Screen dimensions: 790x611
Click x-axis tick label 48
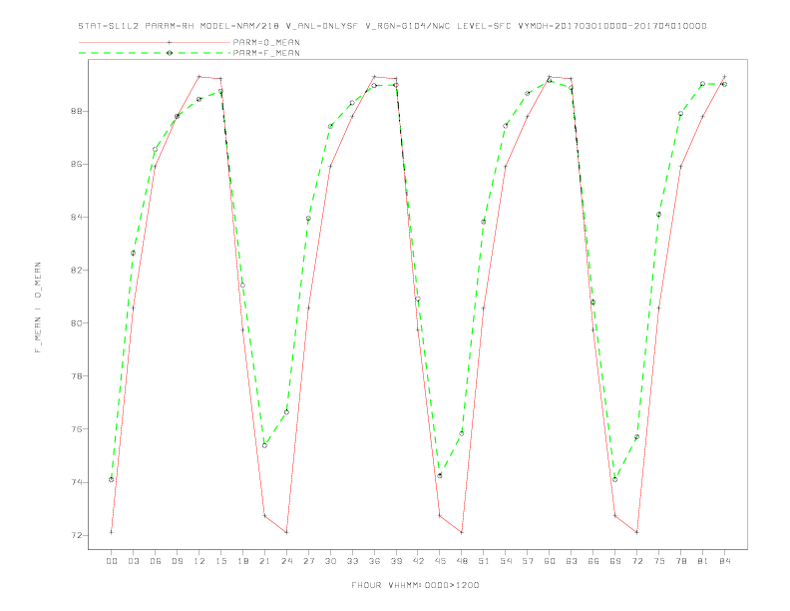pos(462,561)
